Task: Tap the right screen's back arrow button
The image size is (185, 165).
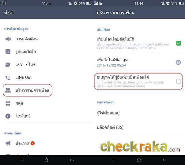Action: click(164, 160)
